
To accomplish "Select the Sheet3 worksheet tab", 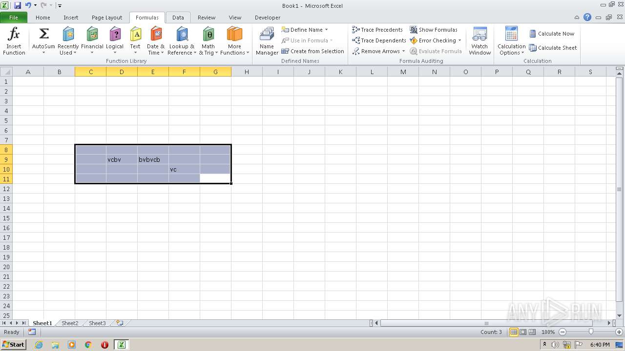I will click(x=97, y=323).
